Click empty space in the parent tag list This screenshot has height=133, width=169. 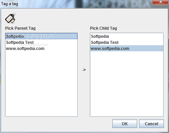pos(41,84)
